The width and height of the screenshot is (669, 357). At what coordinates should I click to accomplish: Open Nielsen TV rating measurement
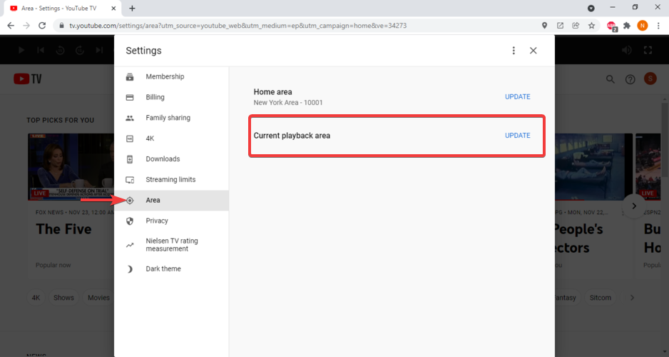tap(171, 244)
